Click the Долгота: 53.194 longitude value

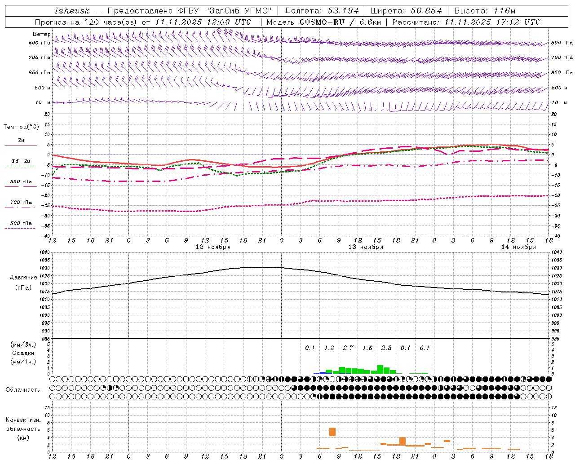pyautogui.click(x=322, y=11)
